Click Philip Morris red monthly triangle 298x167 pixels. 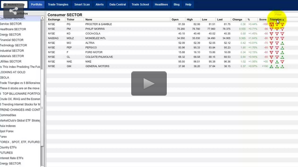pos(282,29)
